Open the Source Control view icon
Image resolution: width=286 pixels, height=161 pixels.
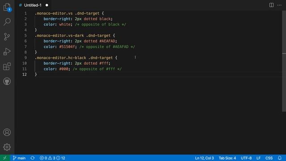pyautogui.click(x=7, y=37)
